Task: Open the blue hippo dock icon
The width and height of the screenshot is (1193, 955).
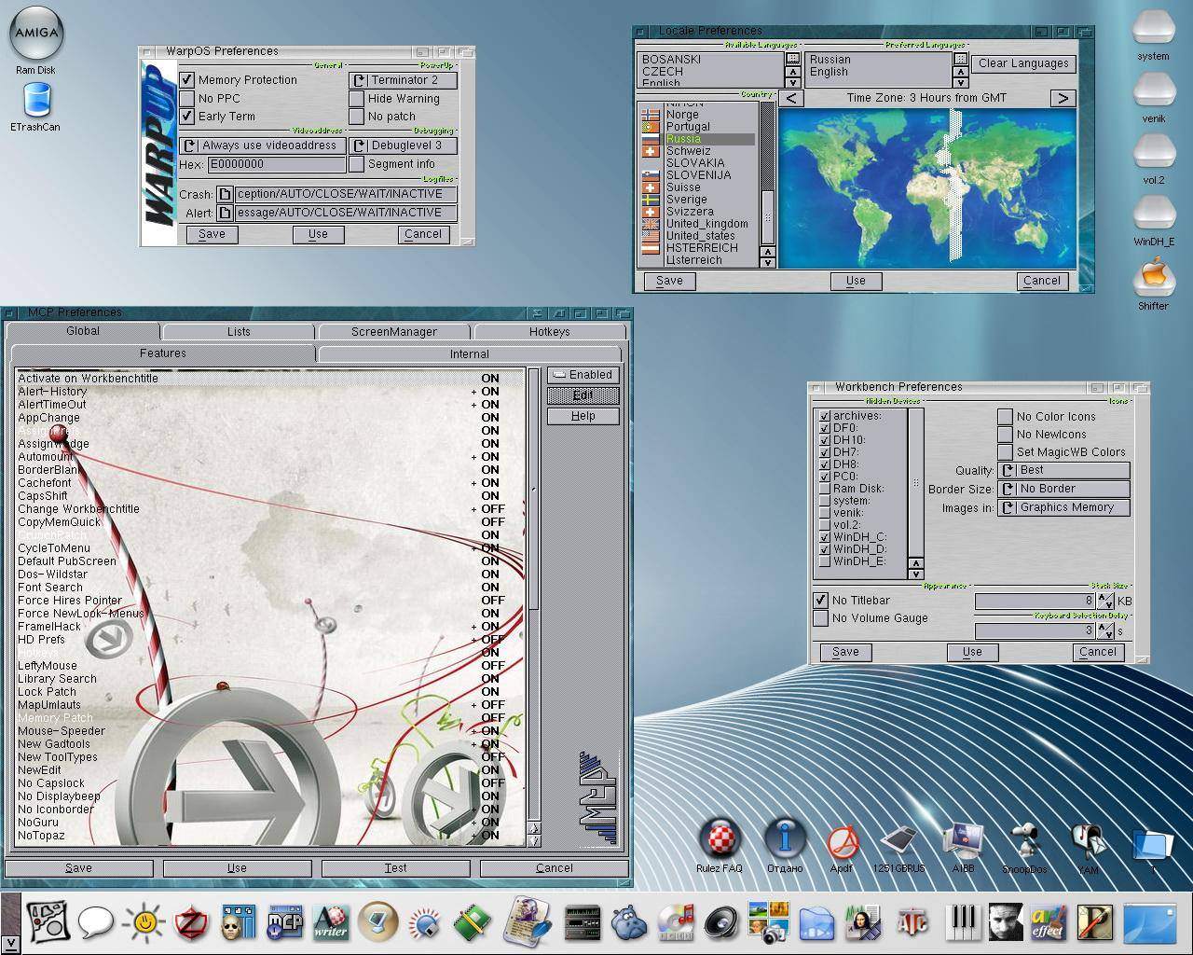Action: point(631,923)
